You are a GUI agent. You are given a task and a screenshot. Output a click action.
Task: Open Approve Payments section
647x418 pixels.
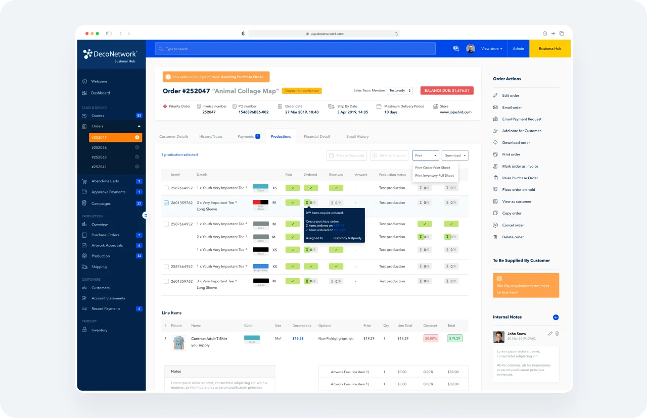pos(108,192)
